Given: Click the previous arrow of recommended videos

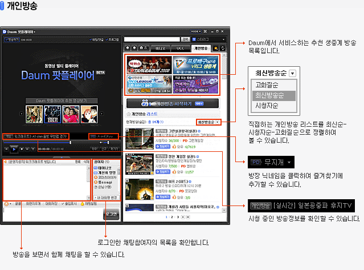Looking at the screenshot, I should click(x=21, y=114).
